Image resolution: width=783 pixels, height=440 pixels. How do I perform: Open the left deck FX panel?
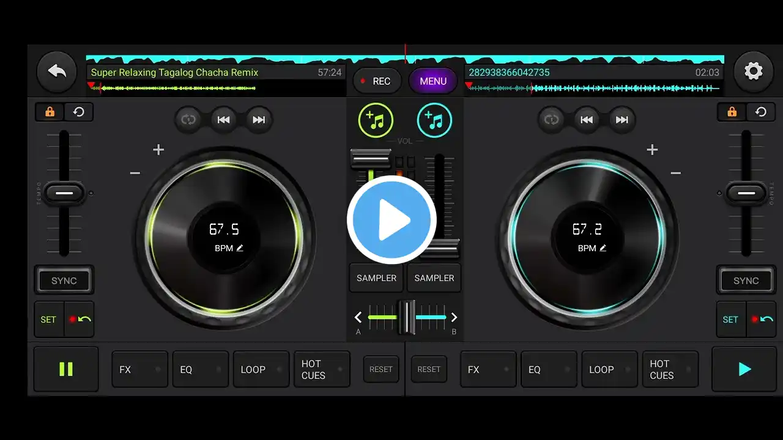pyautogui.click(x=139, y=369)
